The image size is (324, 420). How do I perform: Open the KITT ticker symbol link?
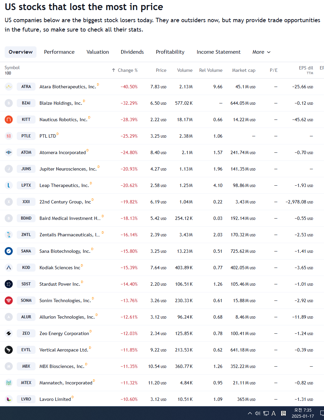(26, 120)
